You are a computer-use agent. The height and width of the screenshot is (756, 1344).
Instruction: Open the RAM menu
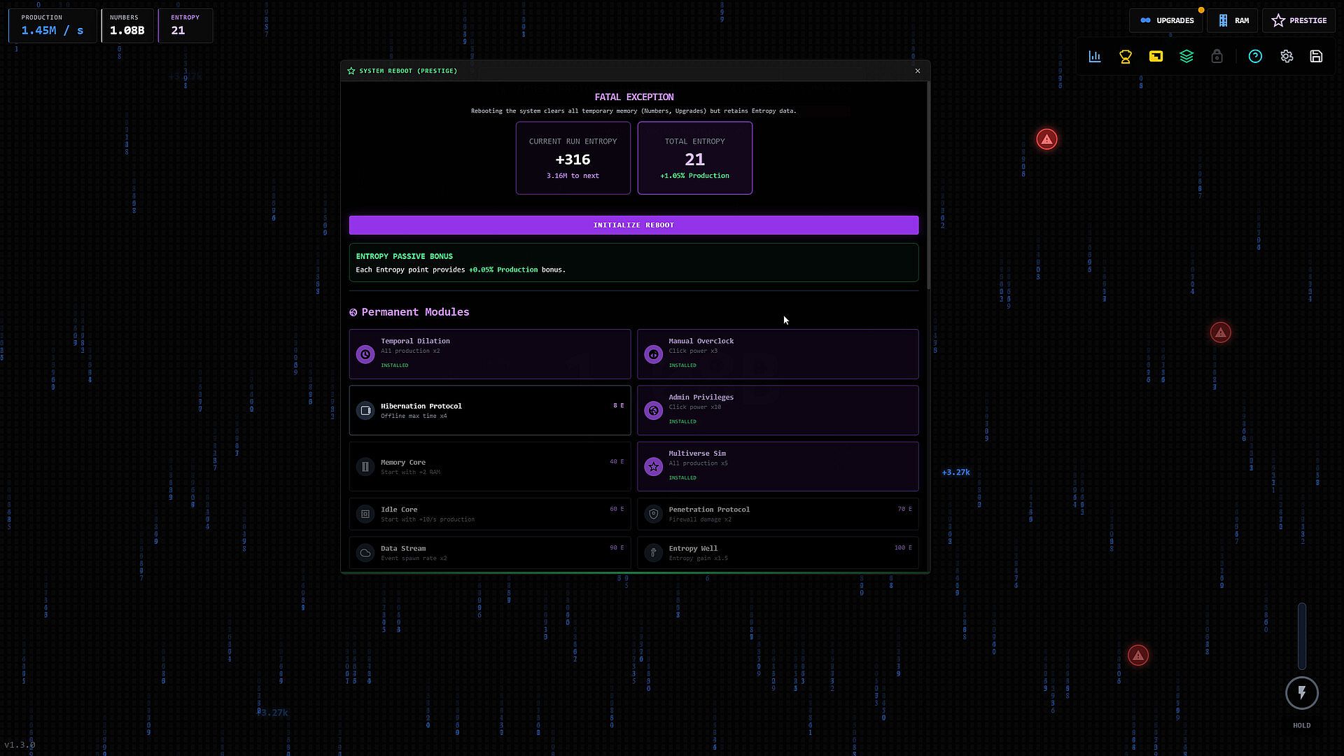tap(1233, 20)
